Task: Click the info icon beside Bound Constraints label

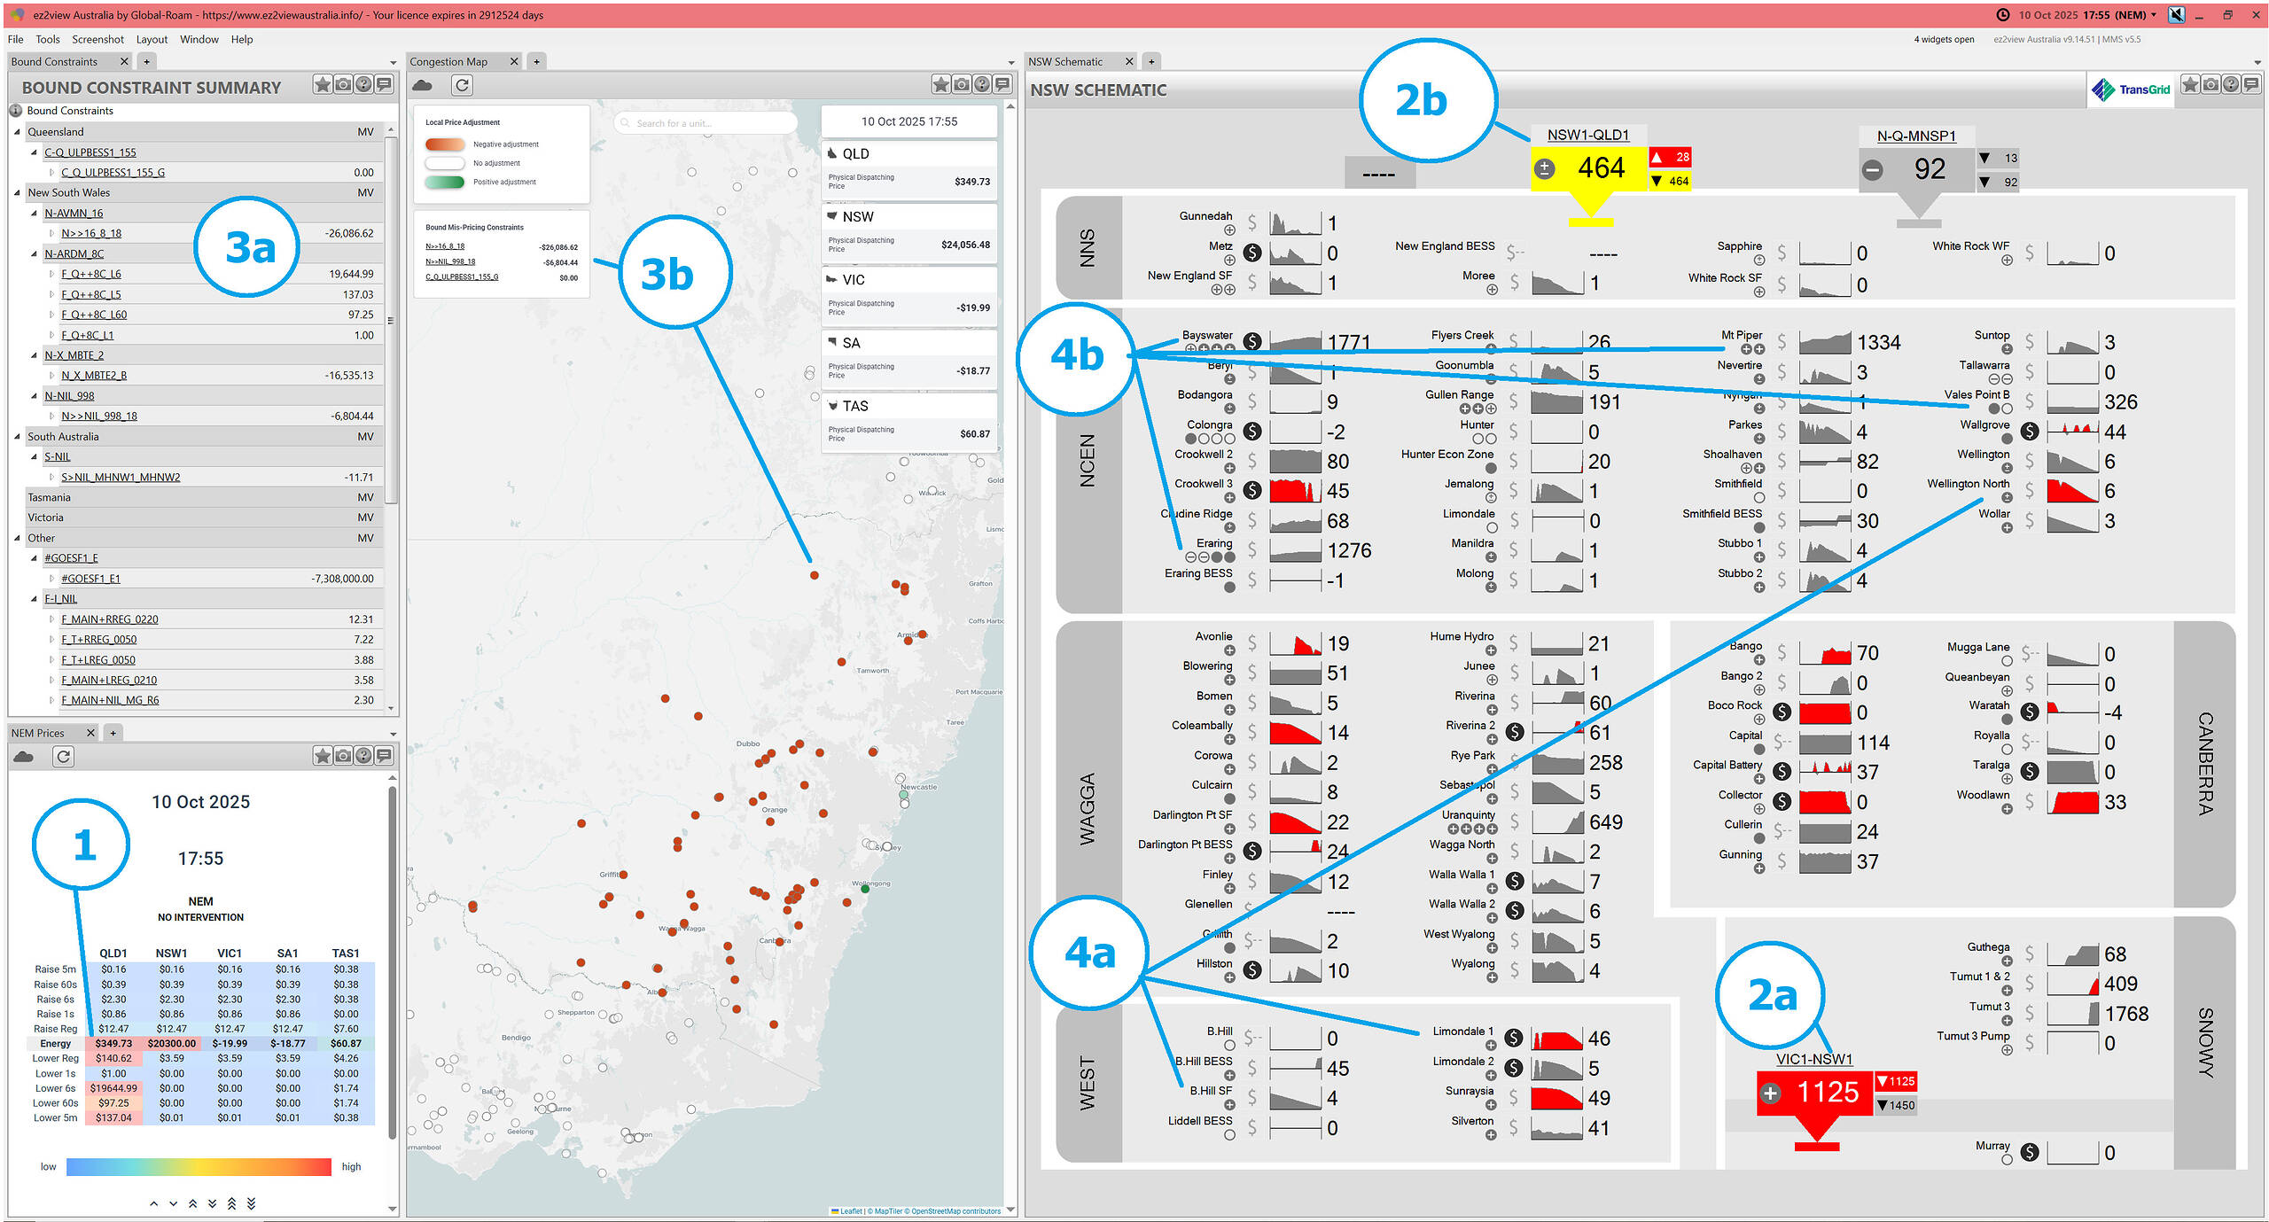Action: tap(16, 111)
